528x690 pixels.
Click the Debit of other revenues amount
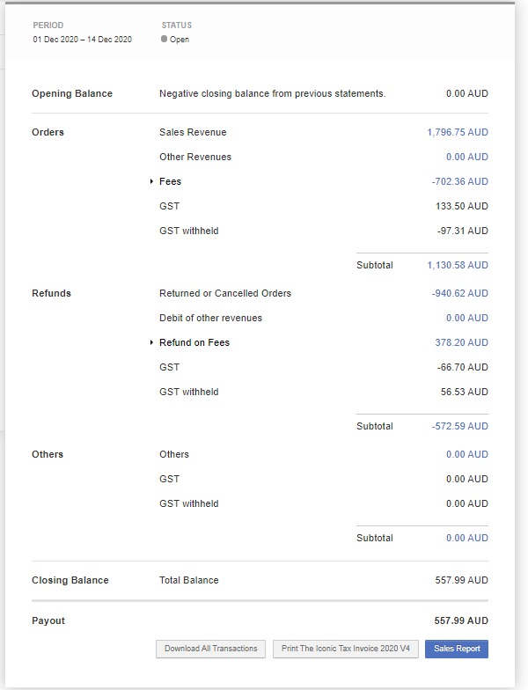[466, 318]
